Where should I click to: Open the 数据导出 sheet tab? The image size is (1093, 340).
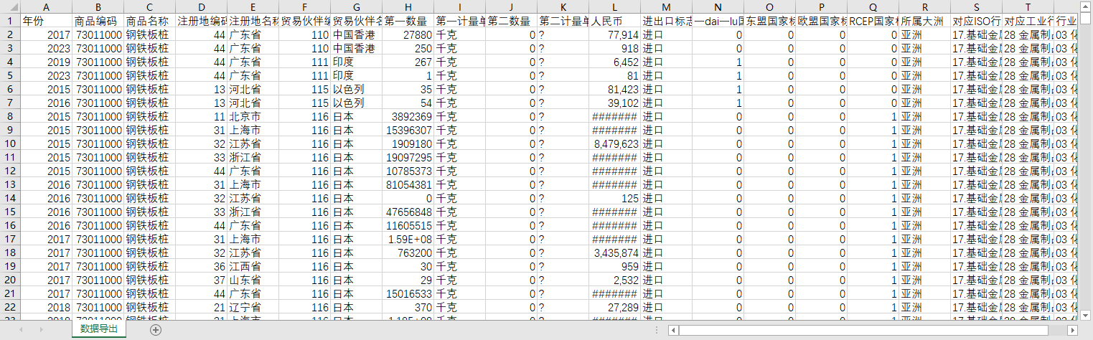(99, 329)
